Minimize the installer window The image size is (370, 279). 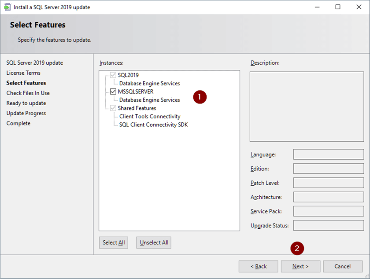pos(317,7)
